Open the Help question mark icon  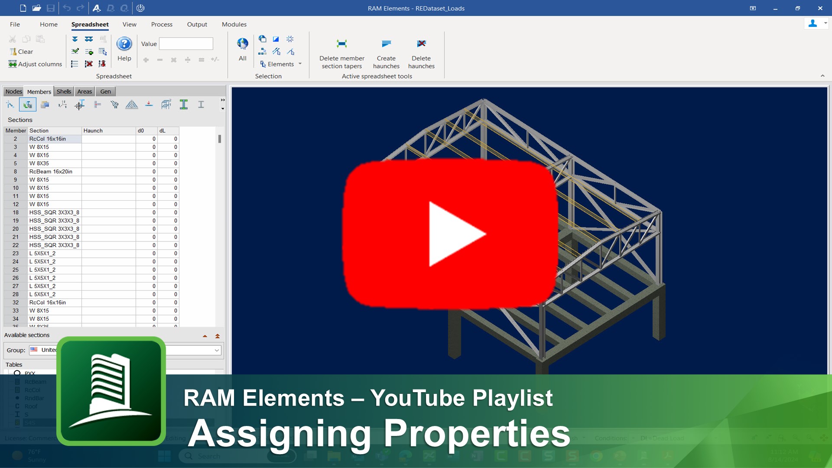coord(124,44)
